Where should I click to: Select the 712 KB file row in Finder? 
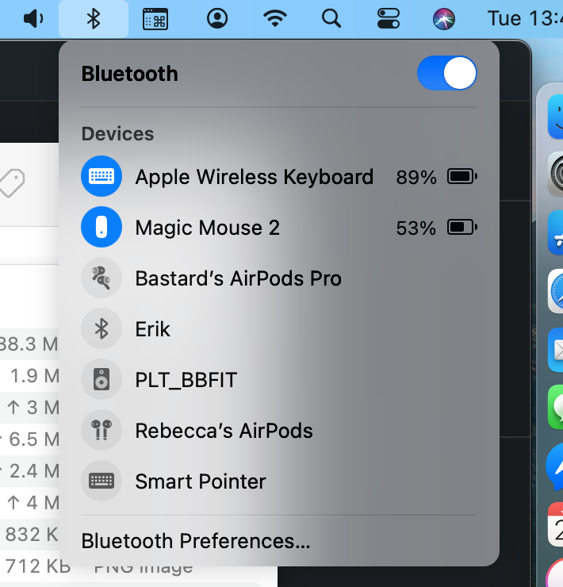coord(37,566)
